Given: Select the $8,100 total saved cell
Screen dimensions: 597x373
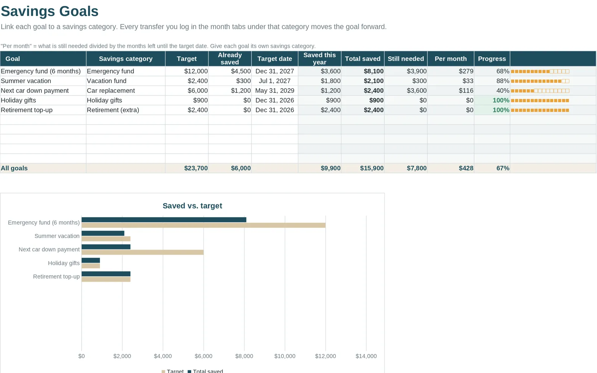Looking at the screenshot, I should click(363, 71).
